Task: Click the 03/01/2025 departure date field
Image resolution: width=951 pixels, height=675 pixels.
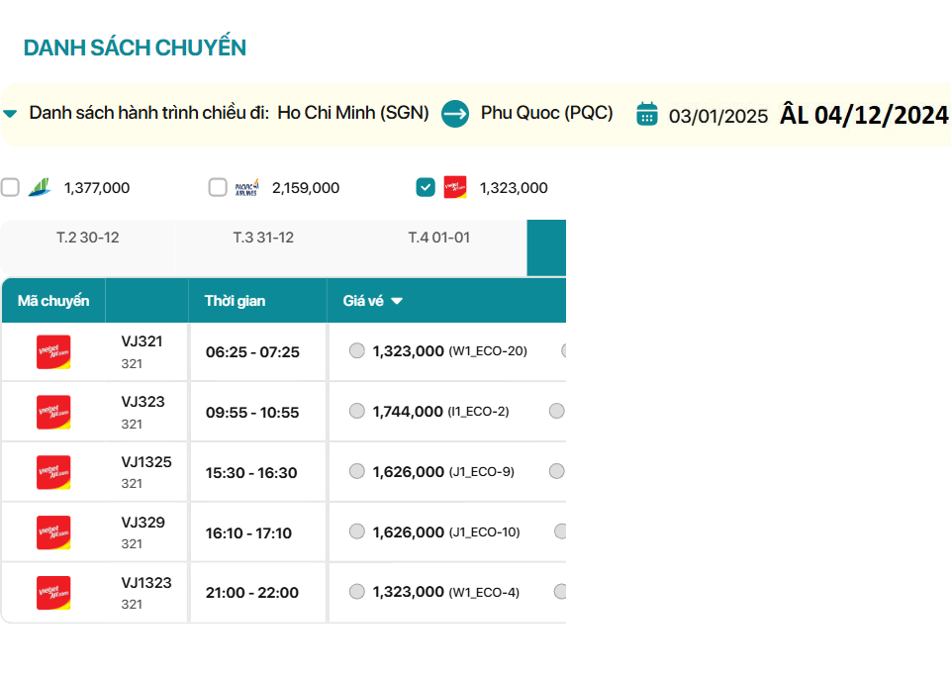Action: click(x=718, y=116)
